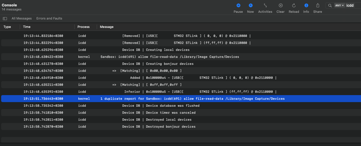361x146 pixels.
Task: Select Device timer was canceled message
Action: (181, 113)
